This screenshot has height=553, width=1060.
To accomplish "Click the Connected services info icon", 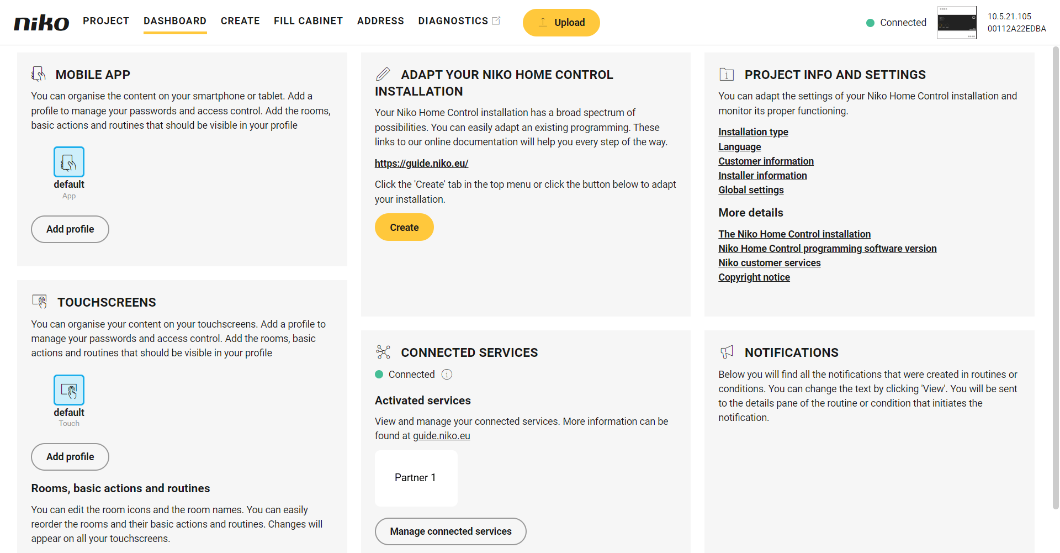I will tap(447, 375).
